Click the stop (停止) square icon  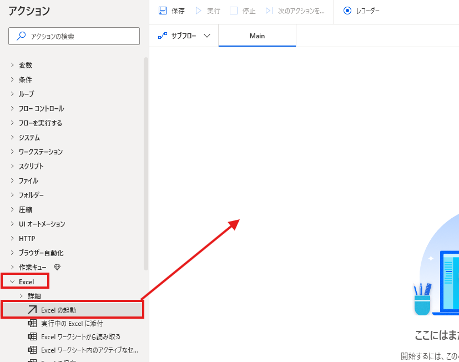click(234, 11)
